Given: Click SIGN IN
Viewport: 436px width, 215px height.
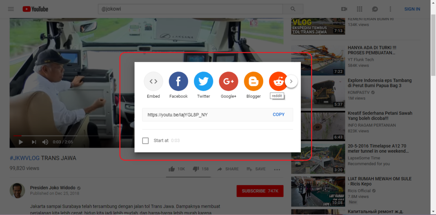Looking at the screenshot, I should (x=412, y=9).
